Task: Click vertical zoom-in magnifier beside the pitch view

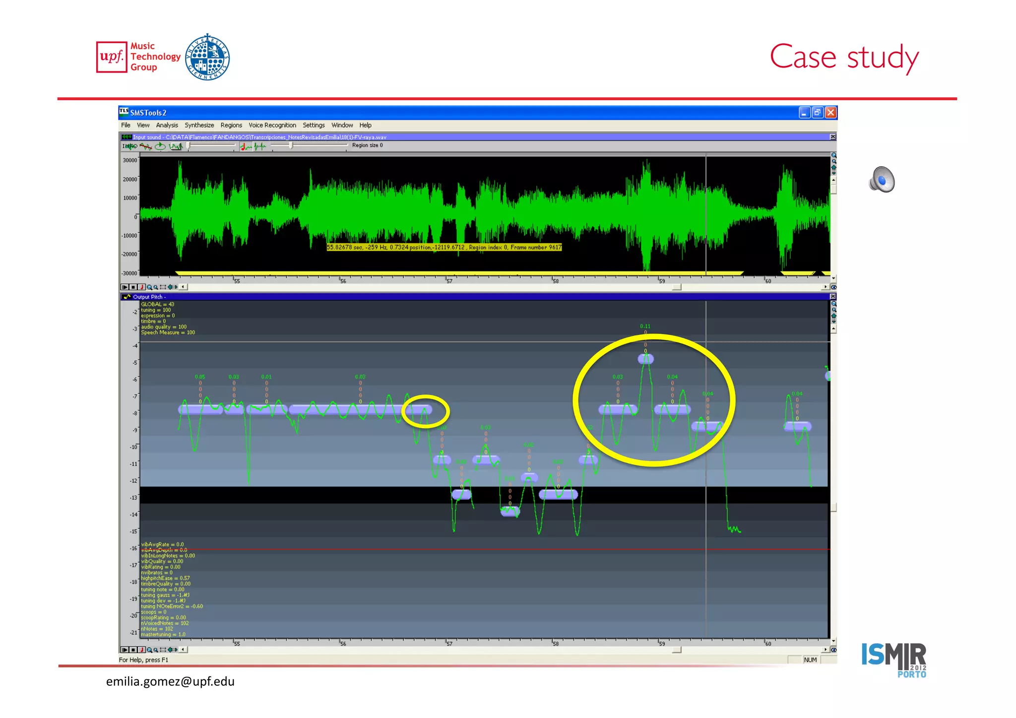Action: click(833, 304)
